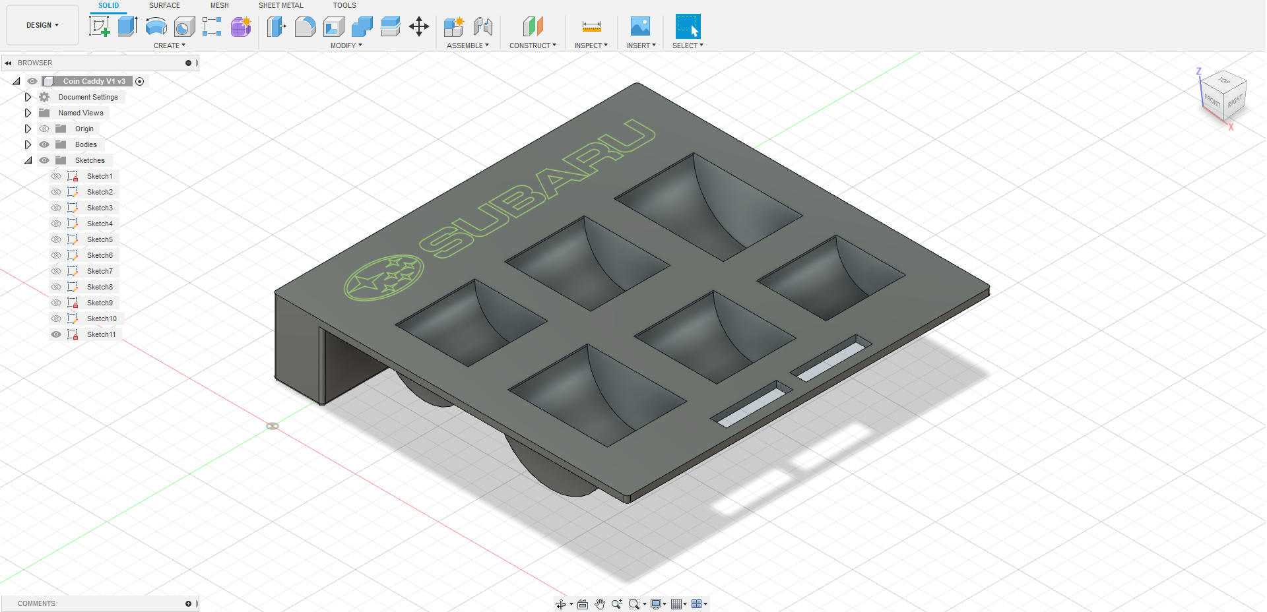Select the Create Form tool
Image resolution: width=1267 pixels, height=612 pixels.
point(241,26)
